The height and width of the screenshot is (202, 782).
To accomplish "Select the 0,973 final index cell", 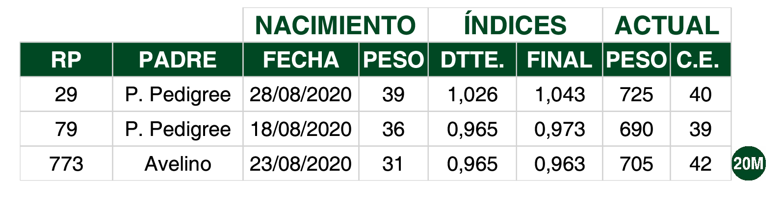I will 559,129.
